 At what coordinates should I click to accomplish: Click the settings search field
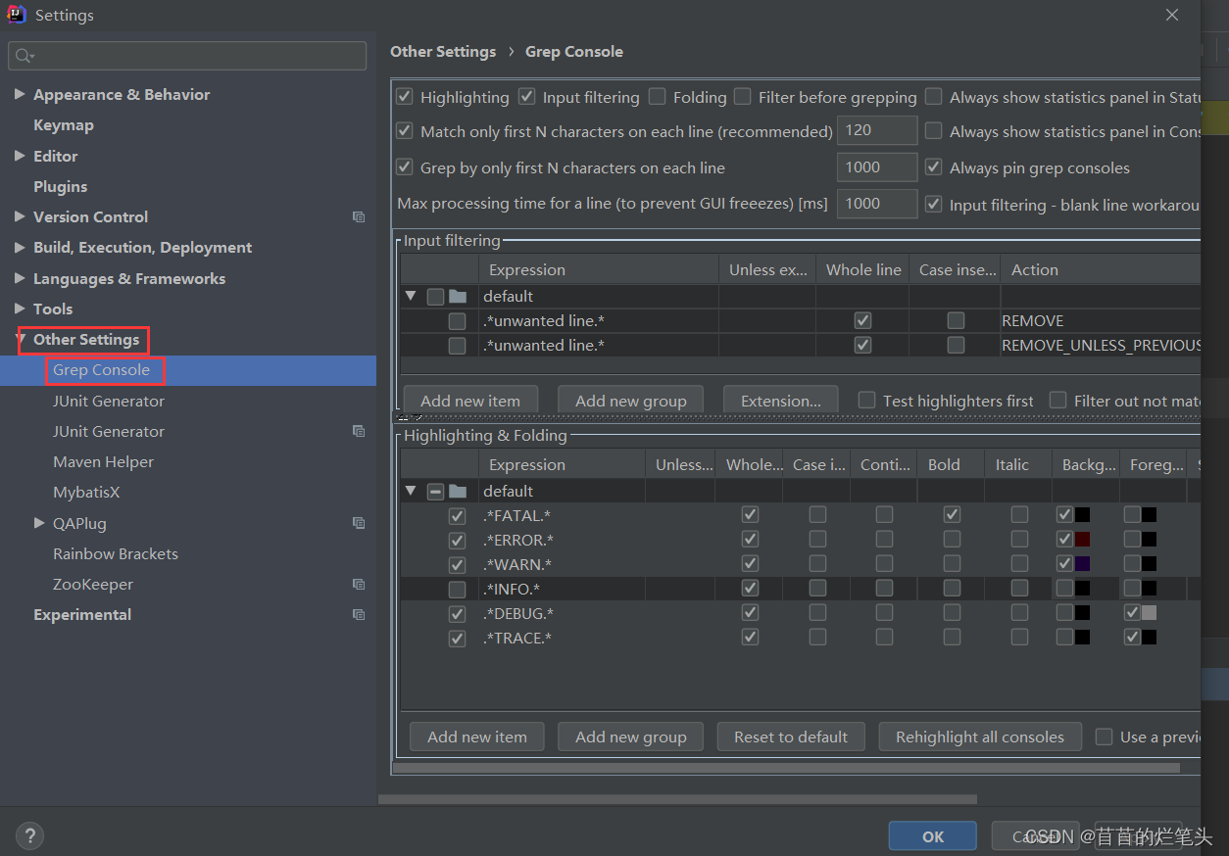pyautogui.click(x=187, y=56)
